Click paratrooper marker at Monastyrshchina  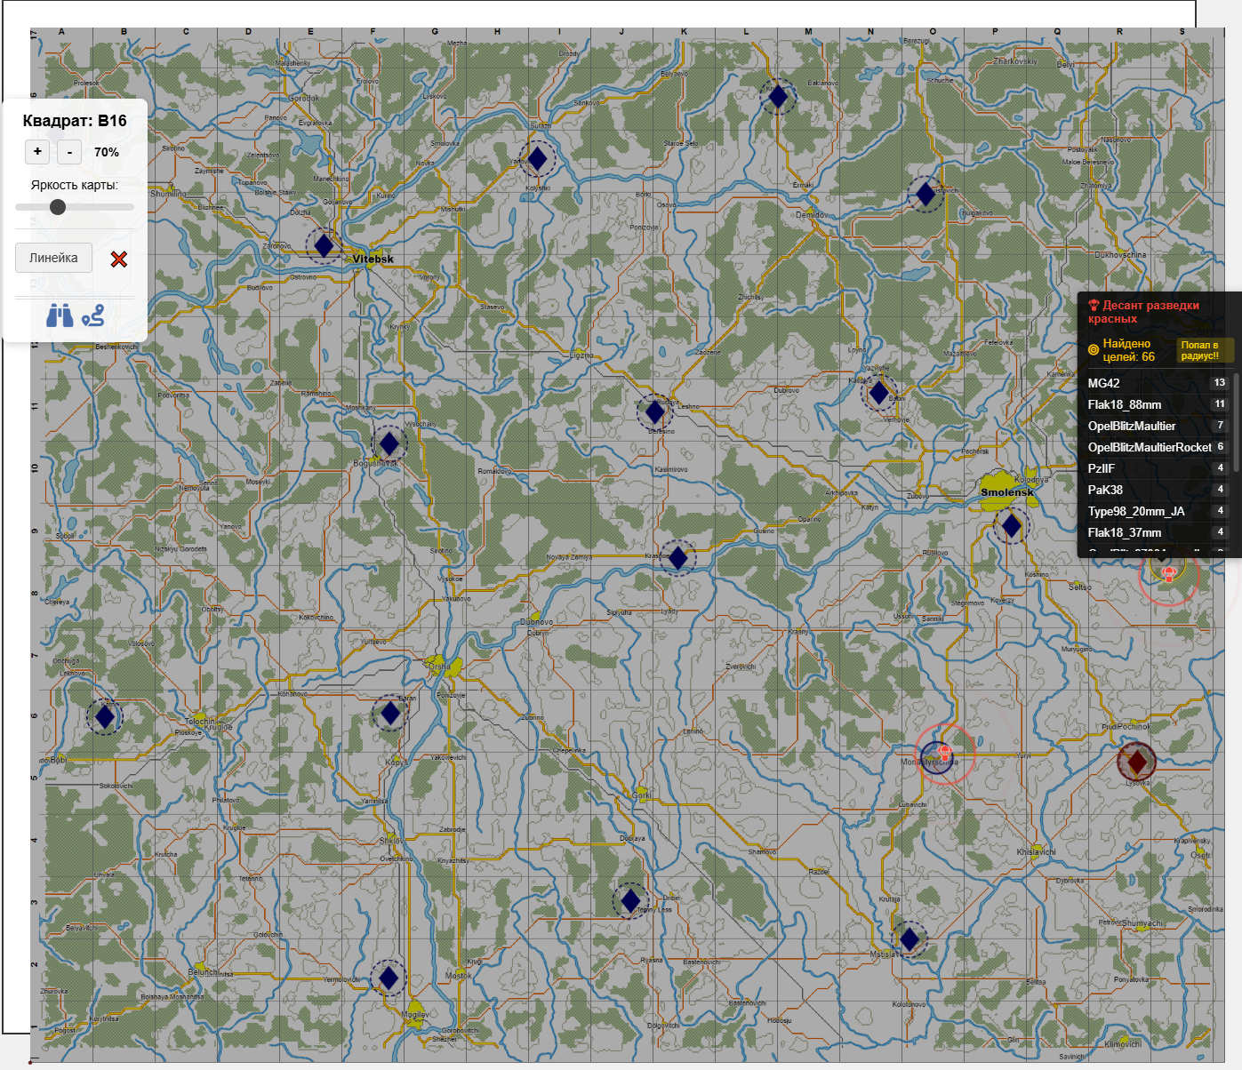click(x=945, y=755)
